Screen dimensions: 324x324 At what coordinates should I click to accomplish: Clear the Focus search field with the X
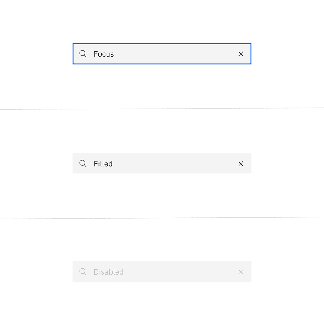pyautogui.click(x=241, y=54)
